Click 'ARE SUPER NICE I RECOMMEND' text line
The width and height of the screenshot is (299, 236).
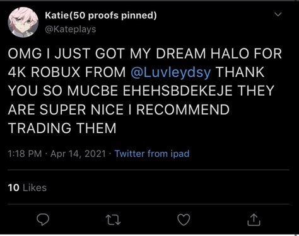coord(119,110)
